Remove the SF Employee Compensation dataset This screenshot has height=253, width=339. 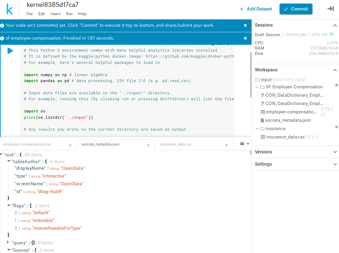336,85
